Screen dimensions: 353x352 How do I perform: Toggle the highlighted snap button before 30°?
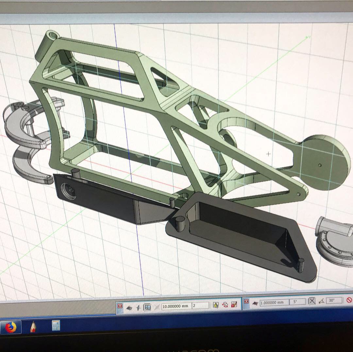click(312, 301)
